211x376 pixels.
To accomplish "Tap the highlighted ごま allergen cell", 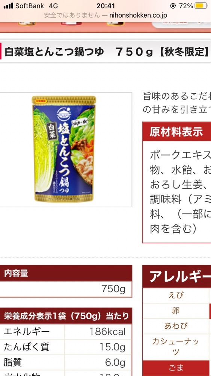I will point(176,368).
